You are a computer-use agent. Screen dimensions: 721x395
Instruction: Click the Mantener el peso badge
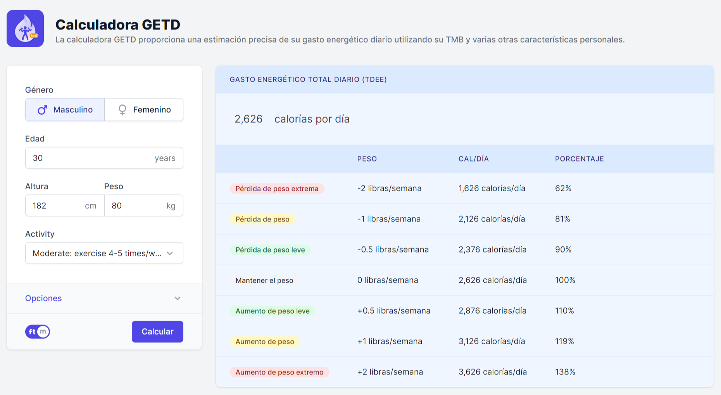(x=264, y=280)
